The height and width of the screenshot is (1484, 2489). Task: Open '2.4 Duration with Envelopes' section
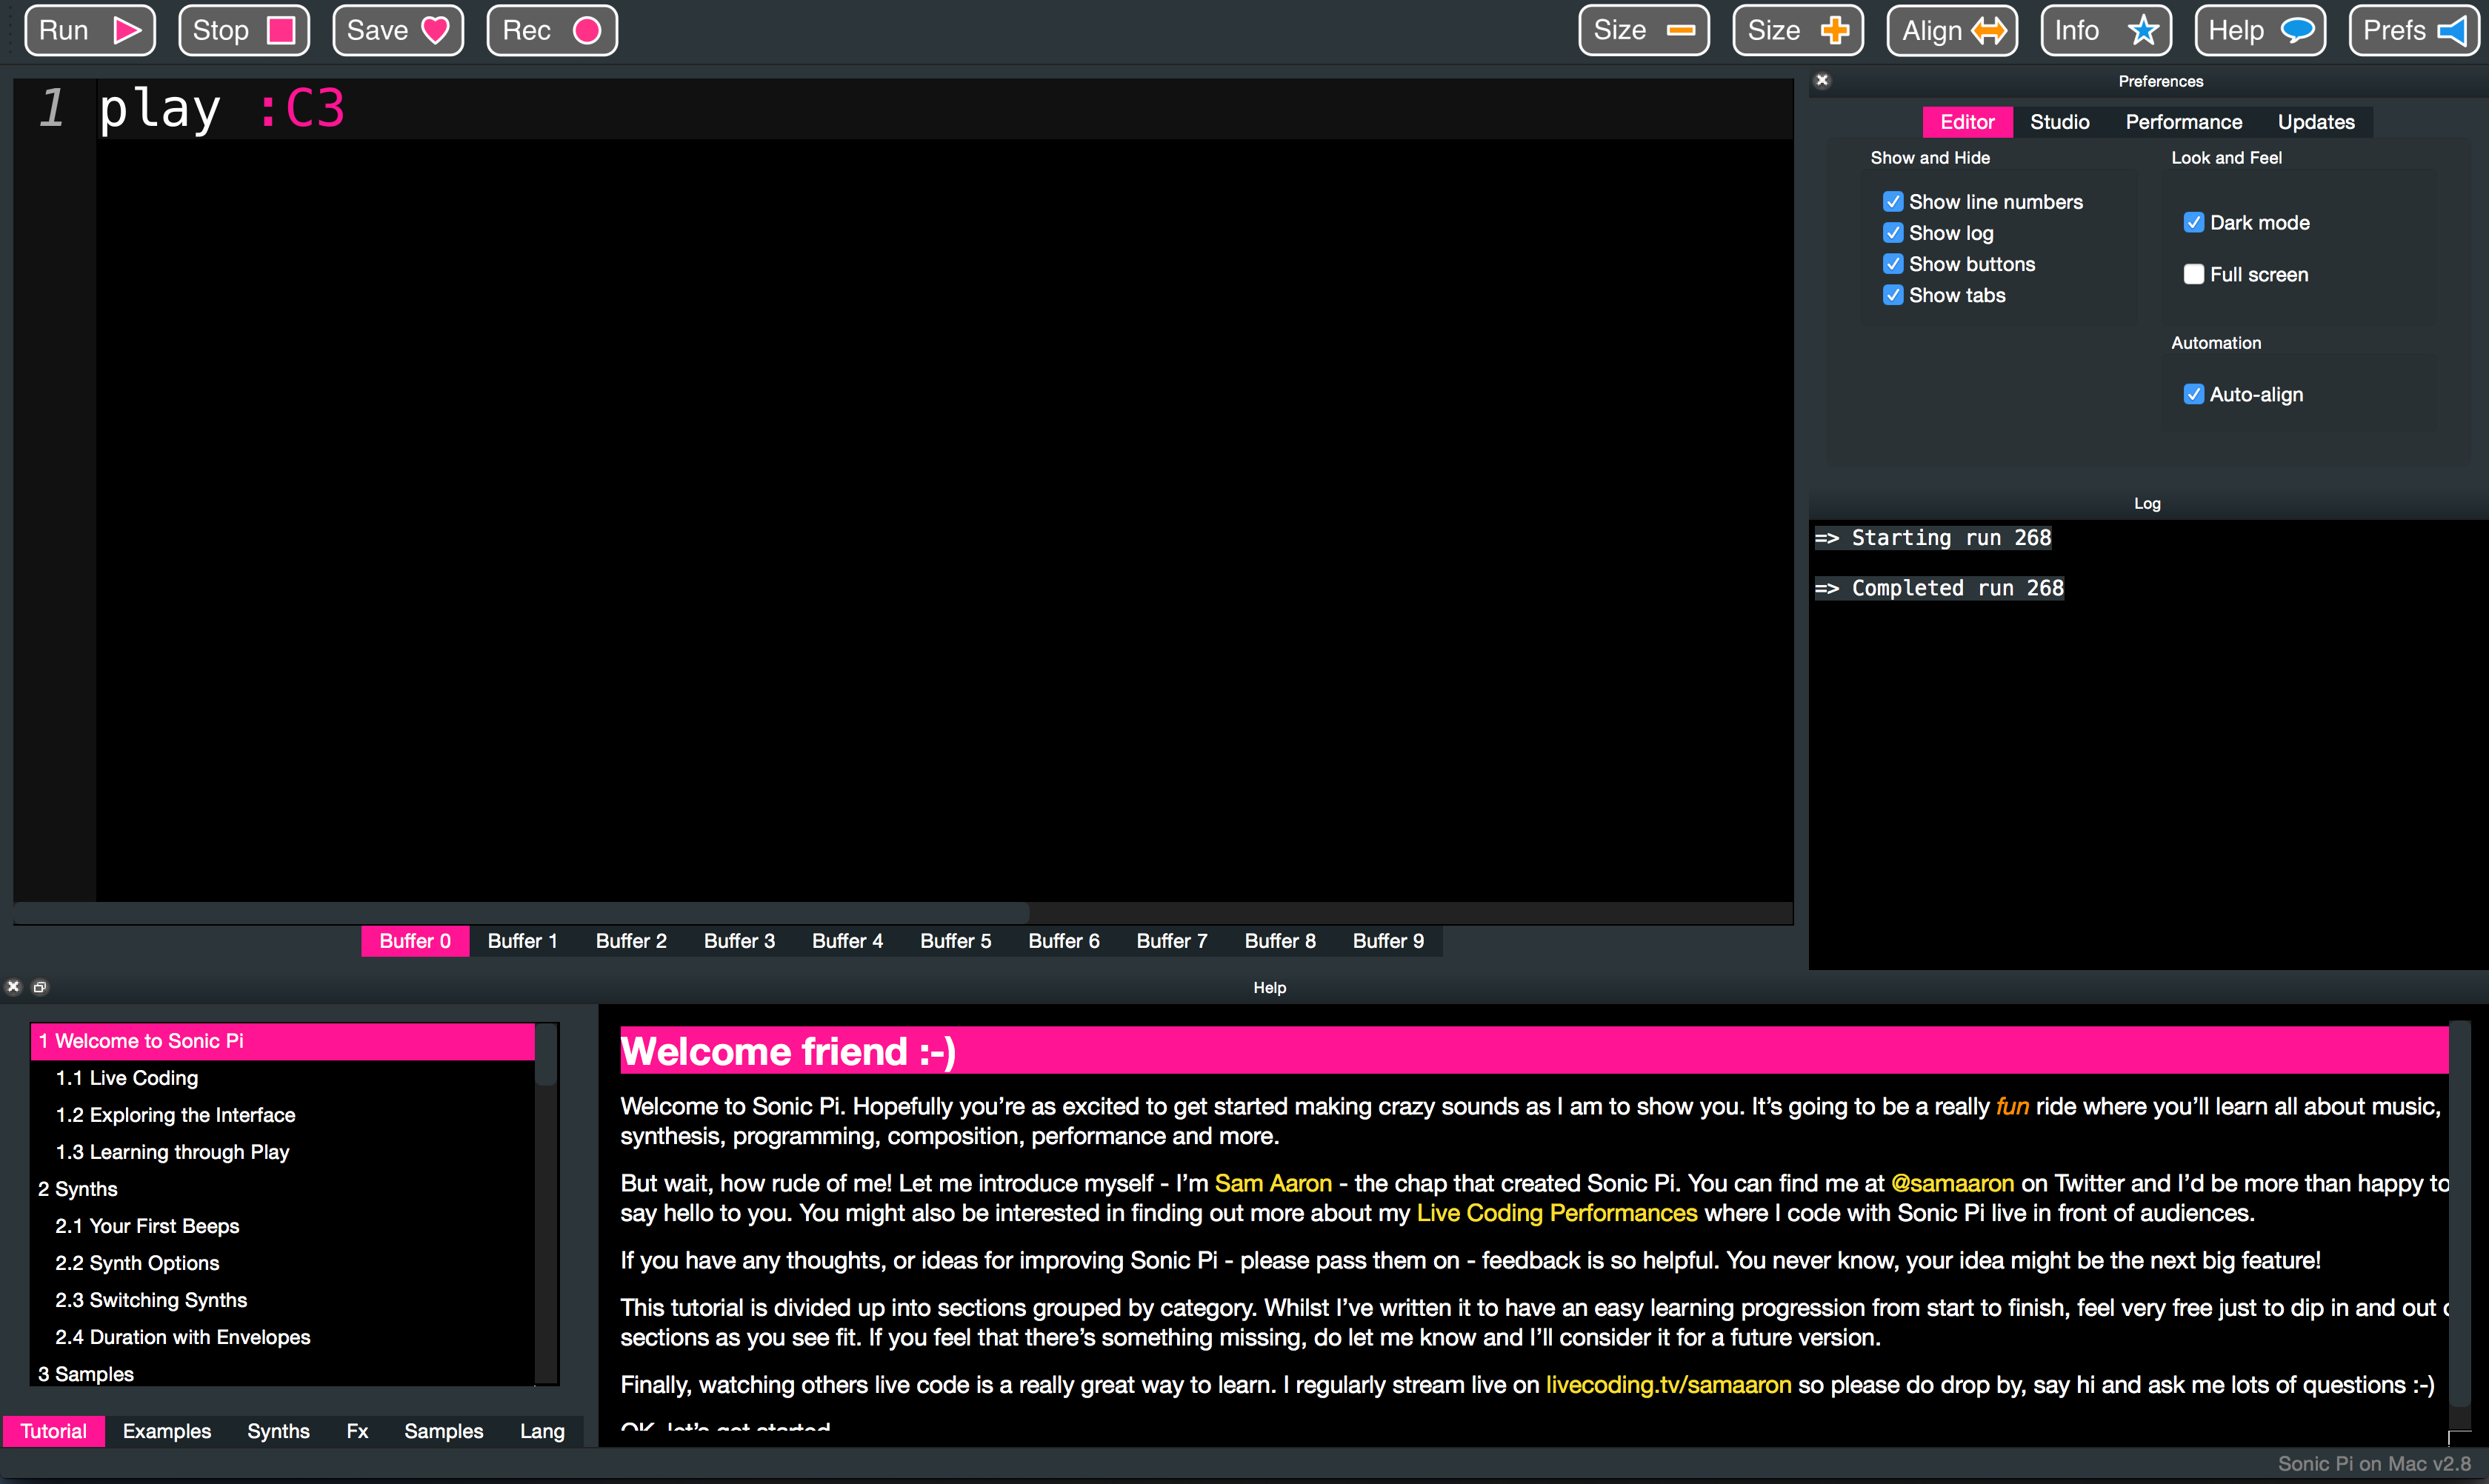283,1337
